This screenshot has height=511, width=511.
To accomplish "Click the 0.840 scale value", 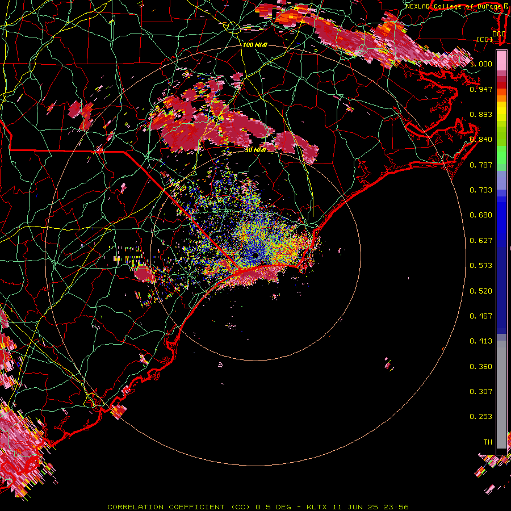I will pos(481,140).
